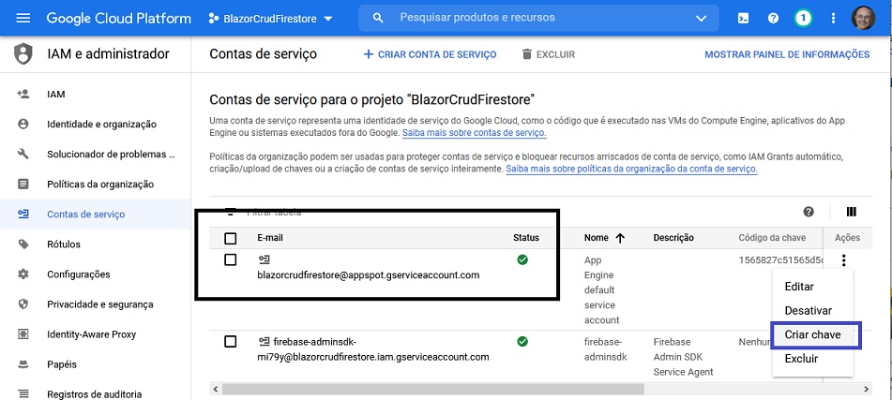Click the Papéis hat icon
The image size is (892, 400).
pyautogui.click(x=23, y=364)
